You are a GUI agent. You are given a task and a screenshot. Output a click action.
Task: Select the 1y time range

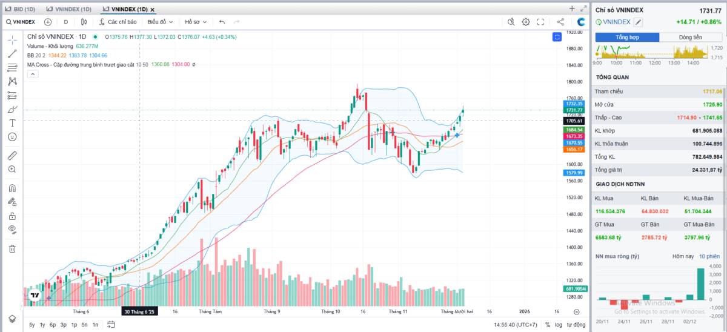[x=42, y=325]
